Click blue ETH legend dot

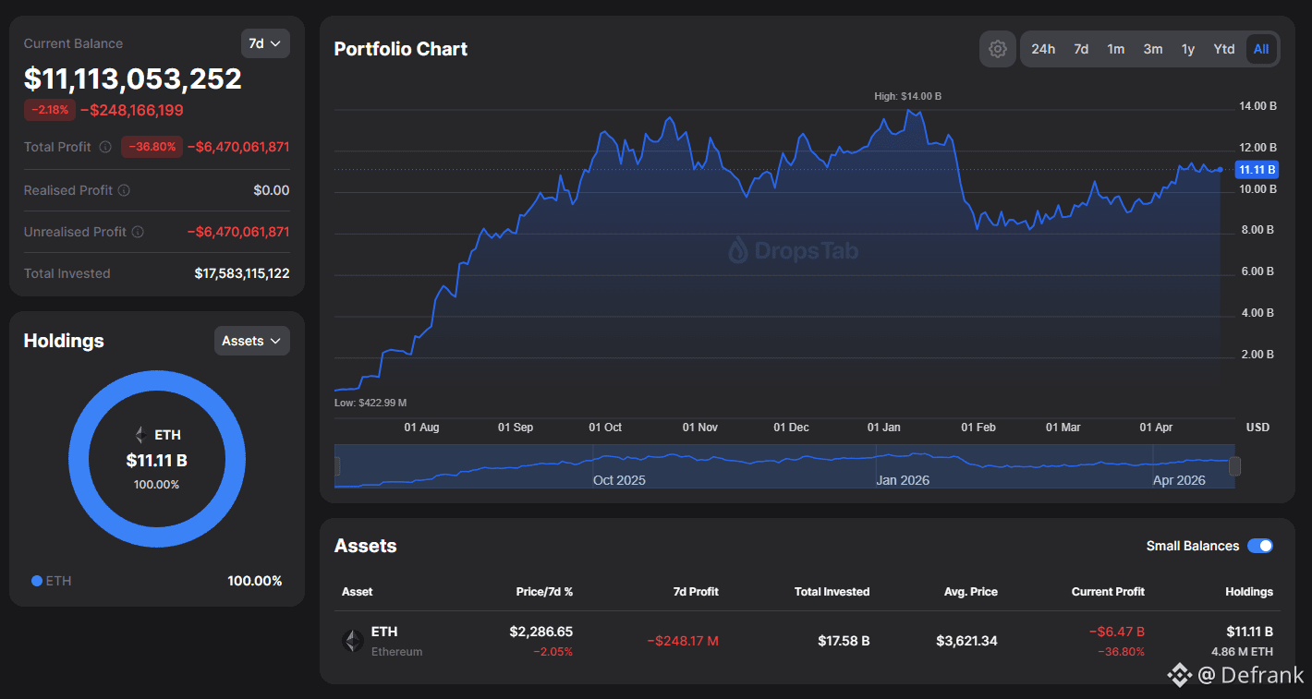point(37,581)
